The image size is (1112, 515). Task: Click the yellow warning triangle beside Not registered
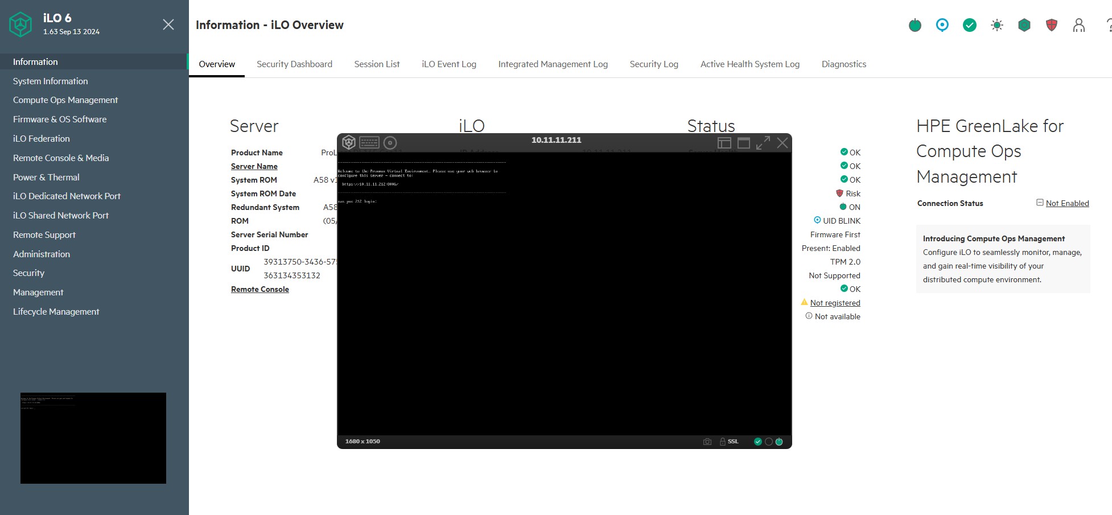pyautogui.click(x=804, y=302)
